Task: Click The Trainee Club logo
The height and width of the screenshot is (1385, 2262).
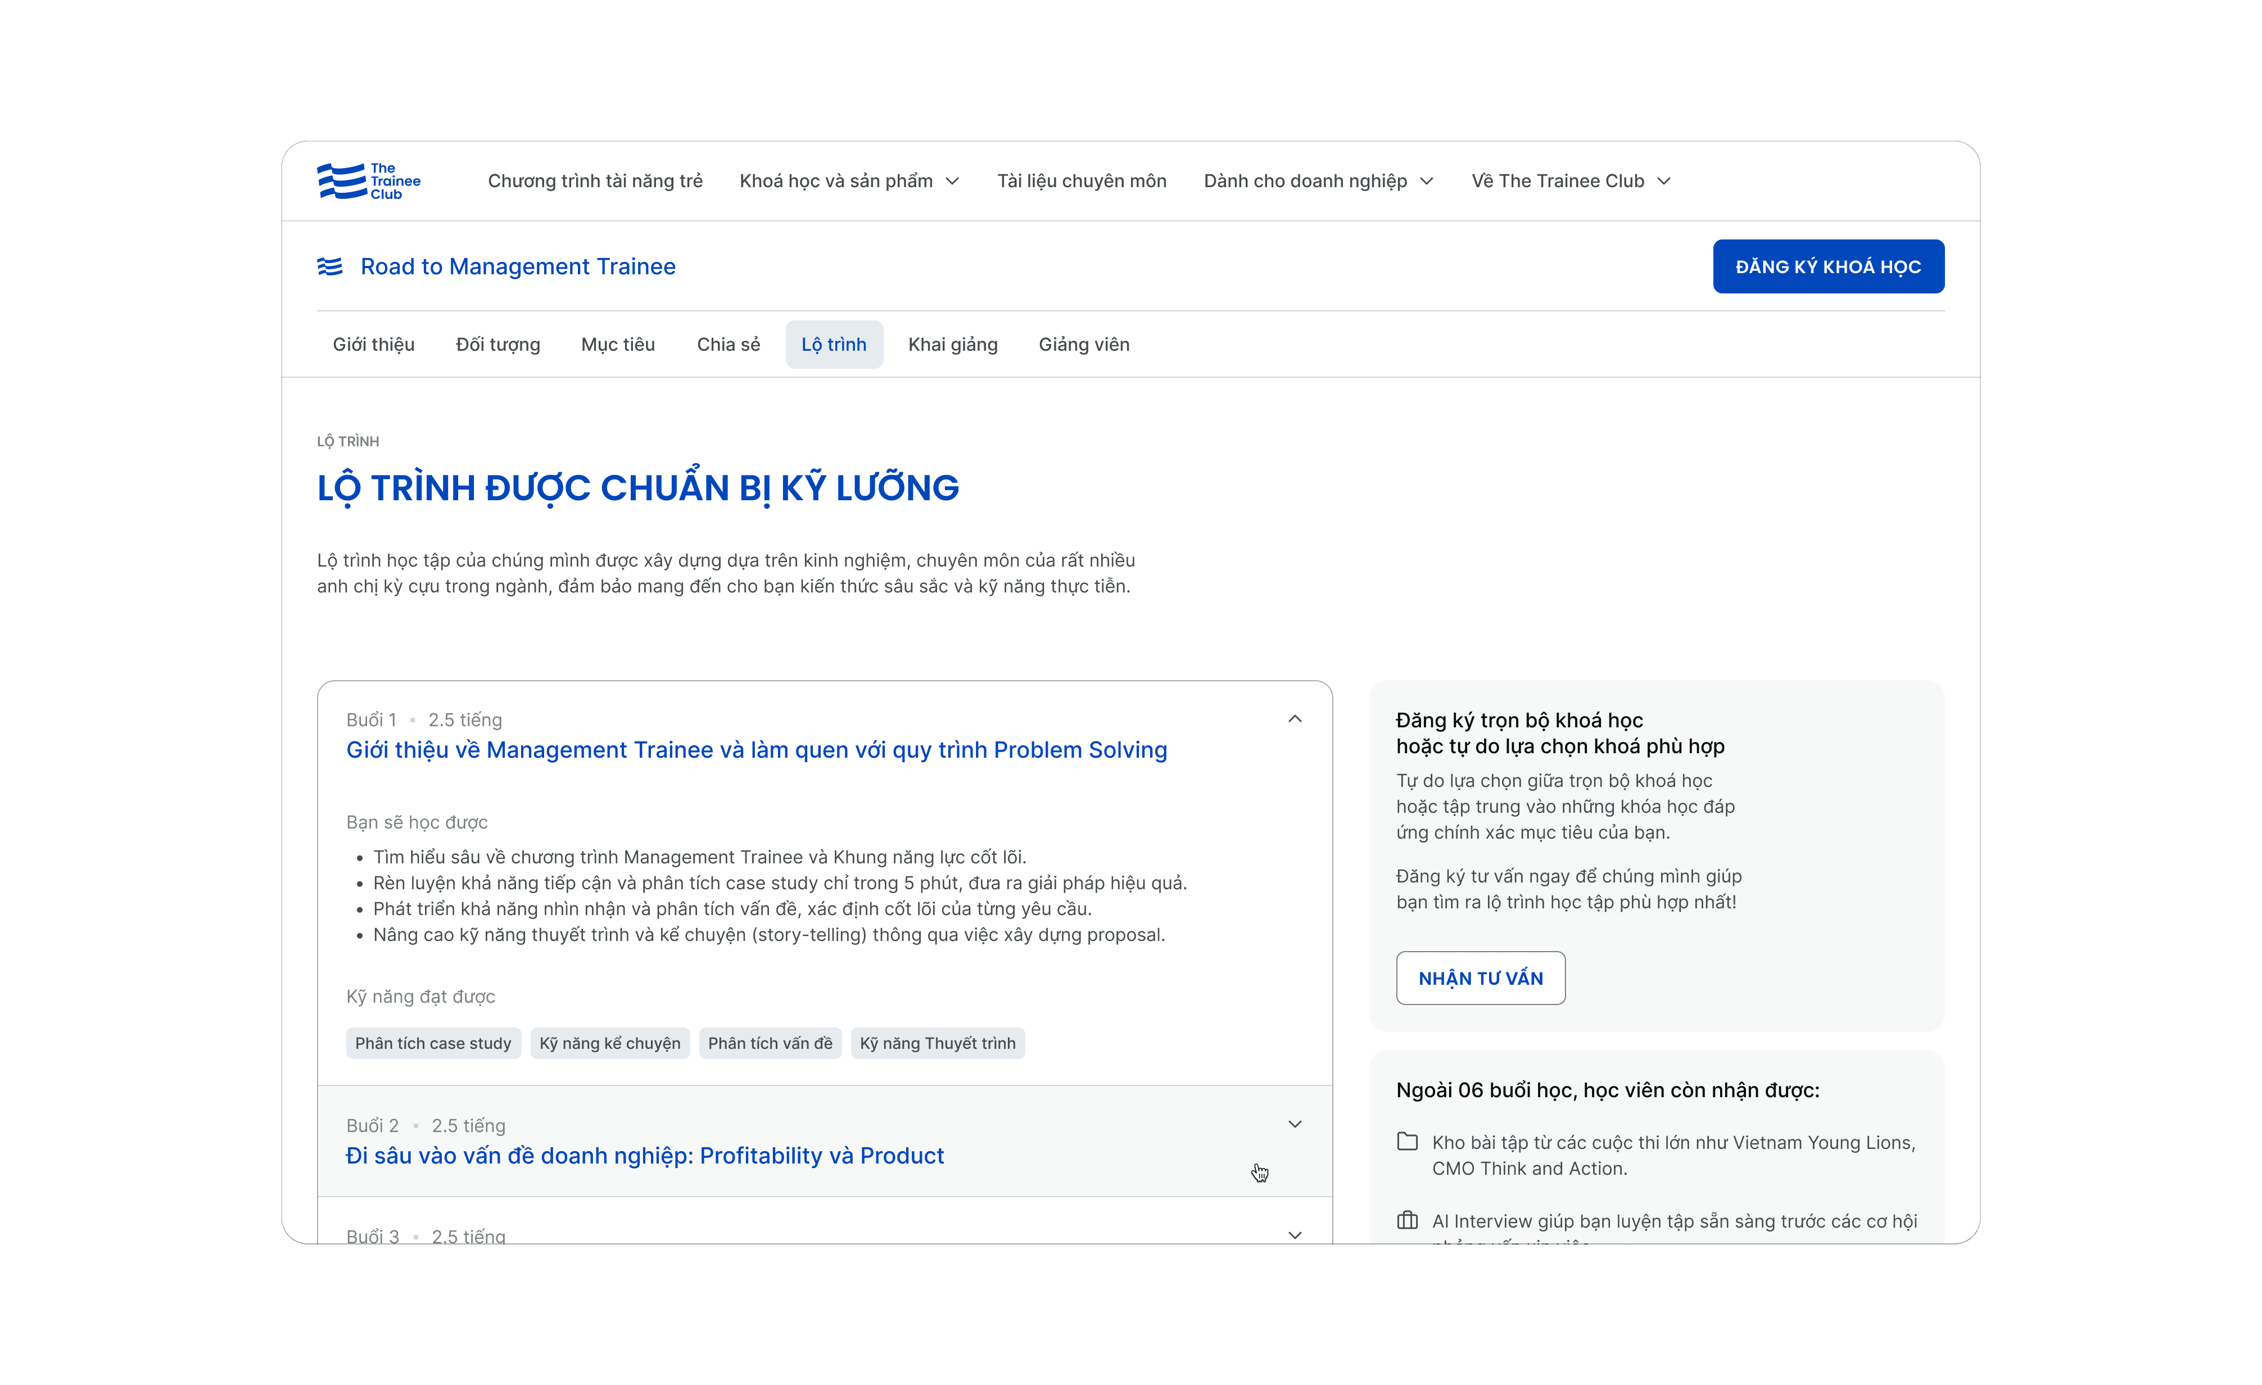Action: (368, 181)
